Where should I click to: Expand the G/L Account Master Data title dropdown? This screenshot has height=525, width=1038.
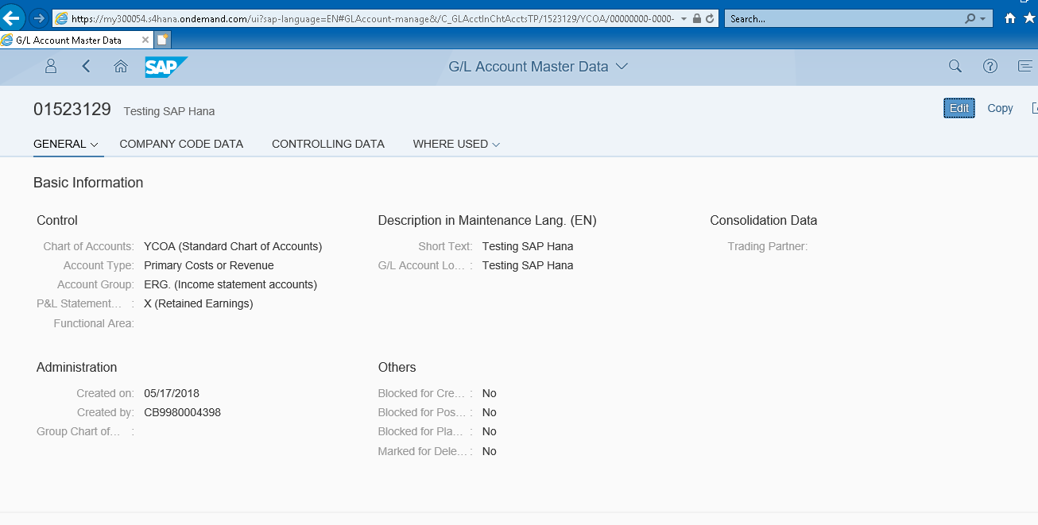(x=622, y=67)
